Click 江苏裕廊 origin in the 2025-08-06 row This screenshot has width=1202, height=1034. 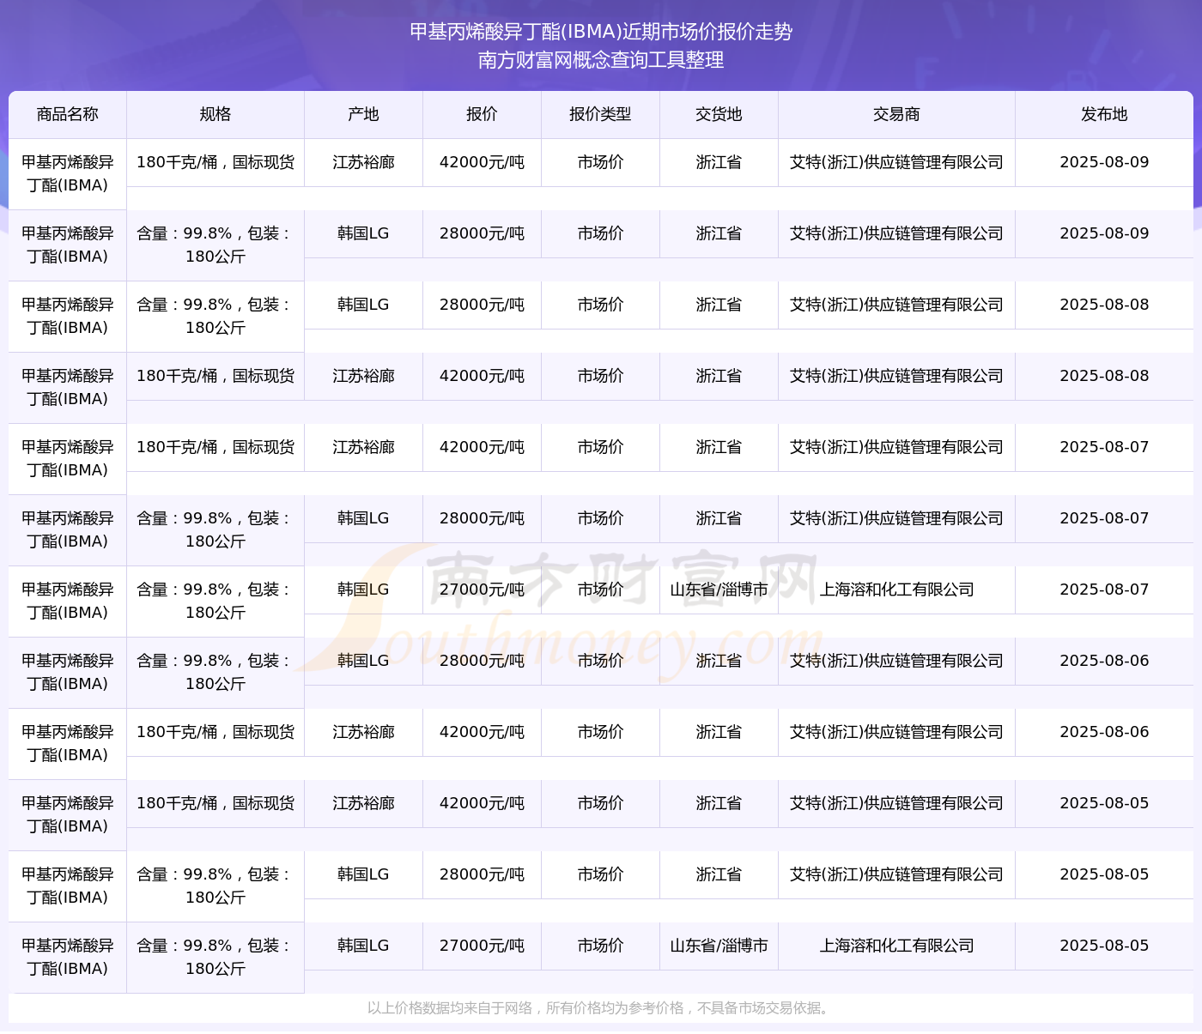pos(363,732)
